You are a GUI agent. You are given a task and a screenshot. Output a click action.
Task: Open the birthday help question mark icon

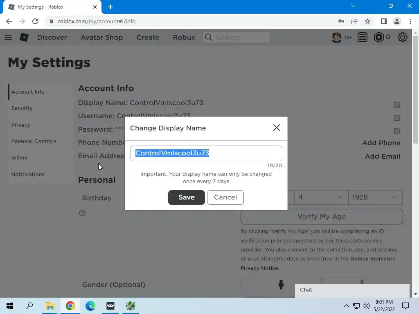pyautogui.click(x=82, y=213)
